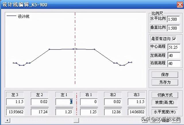Image resolution: width=184 pixels, height=125 pixels.
Task: Select width field 13.93662 under 左3
Action: pos(15,112)
